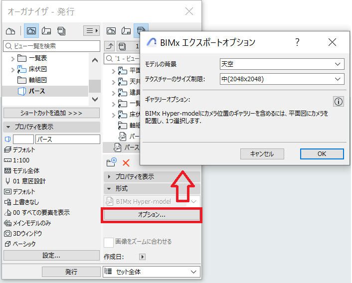Click the gallery options info icon
The width and height of the screenshot is (352, 283).
pos(339,102)
